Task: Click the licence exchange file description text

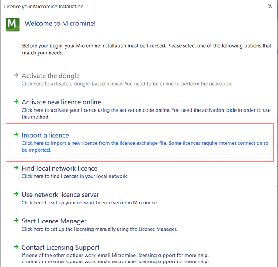Action: [x=145, y=147]
